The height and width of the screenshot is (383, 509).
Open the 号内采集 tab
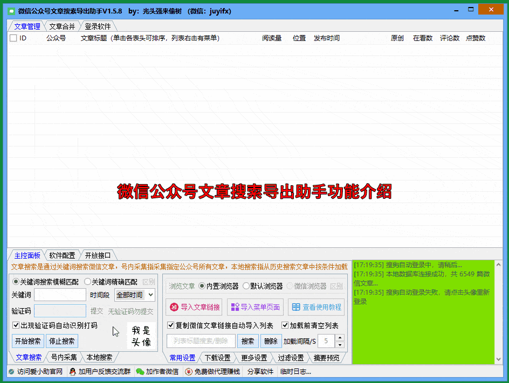[x=64, y=357]
